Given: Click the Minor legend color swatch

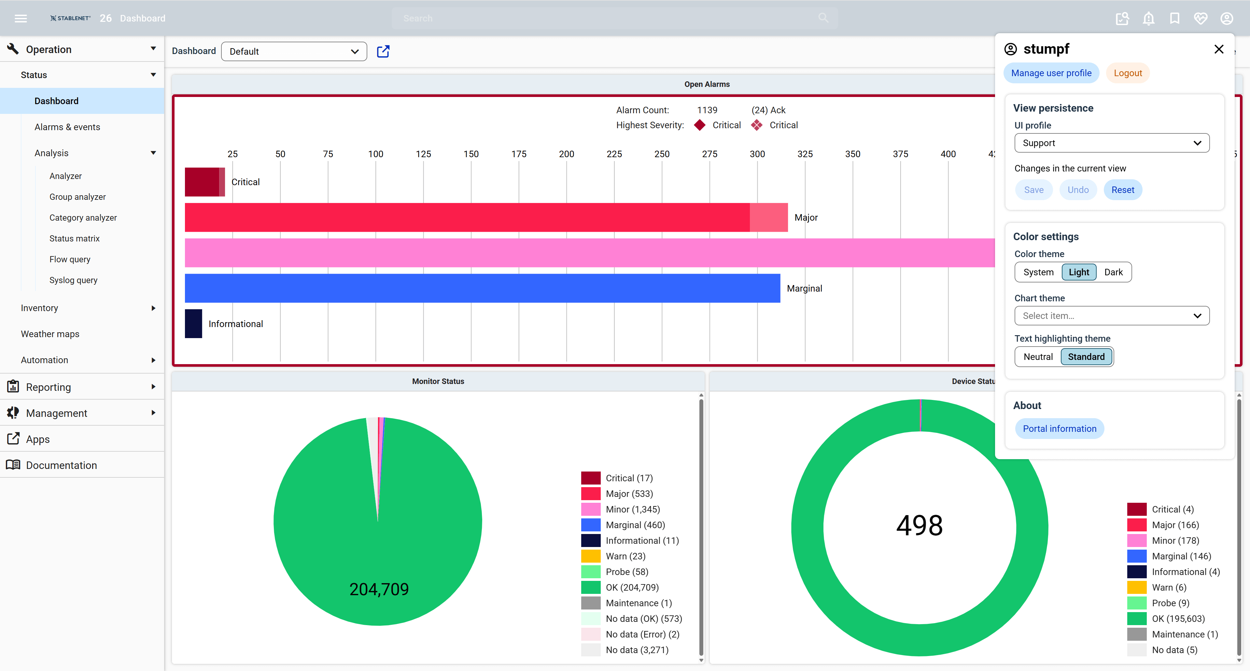Looking at the screenshot, I should click(591, 509).
